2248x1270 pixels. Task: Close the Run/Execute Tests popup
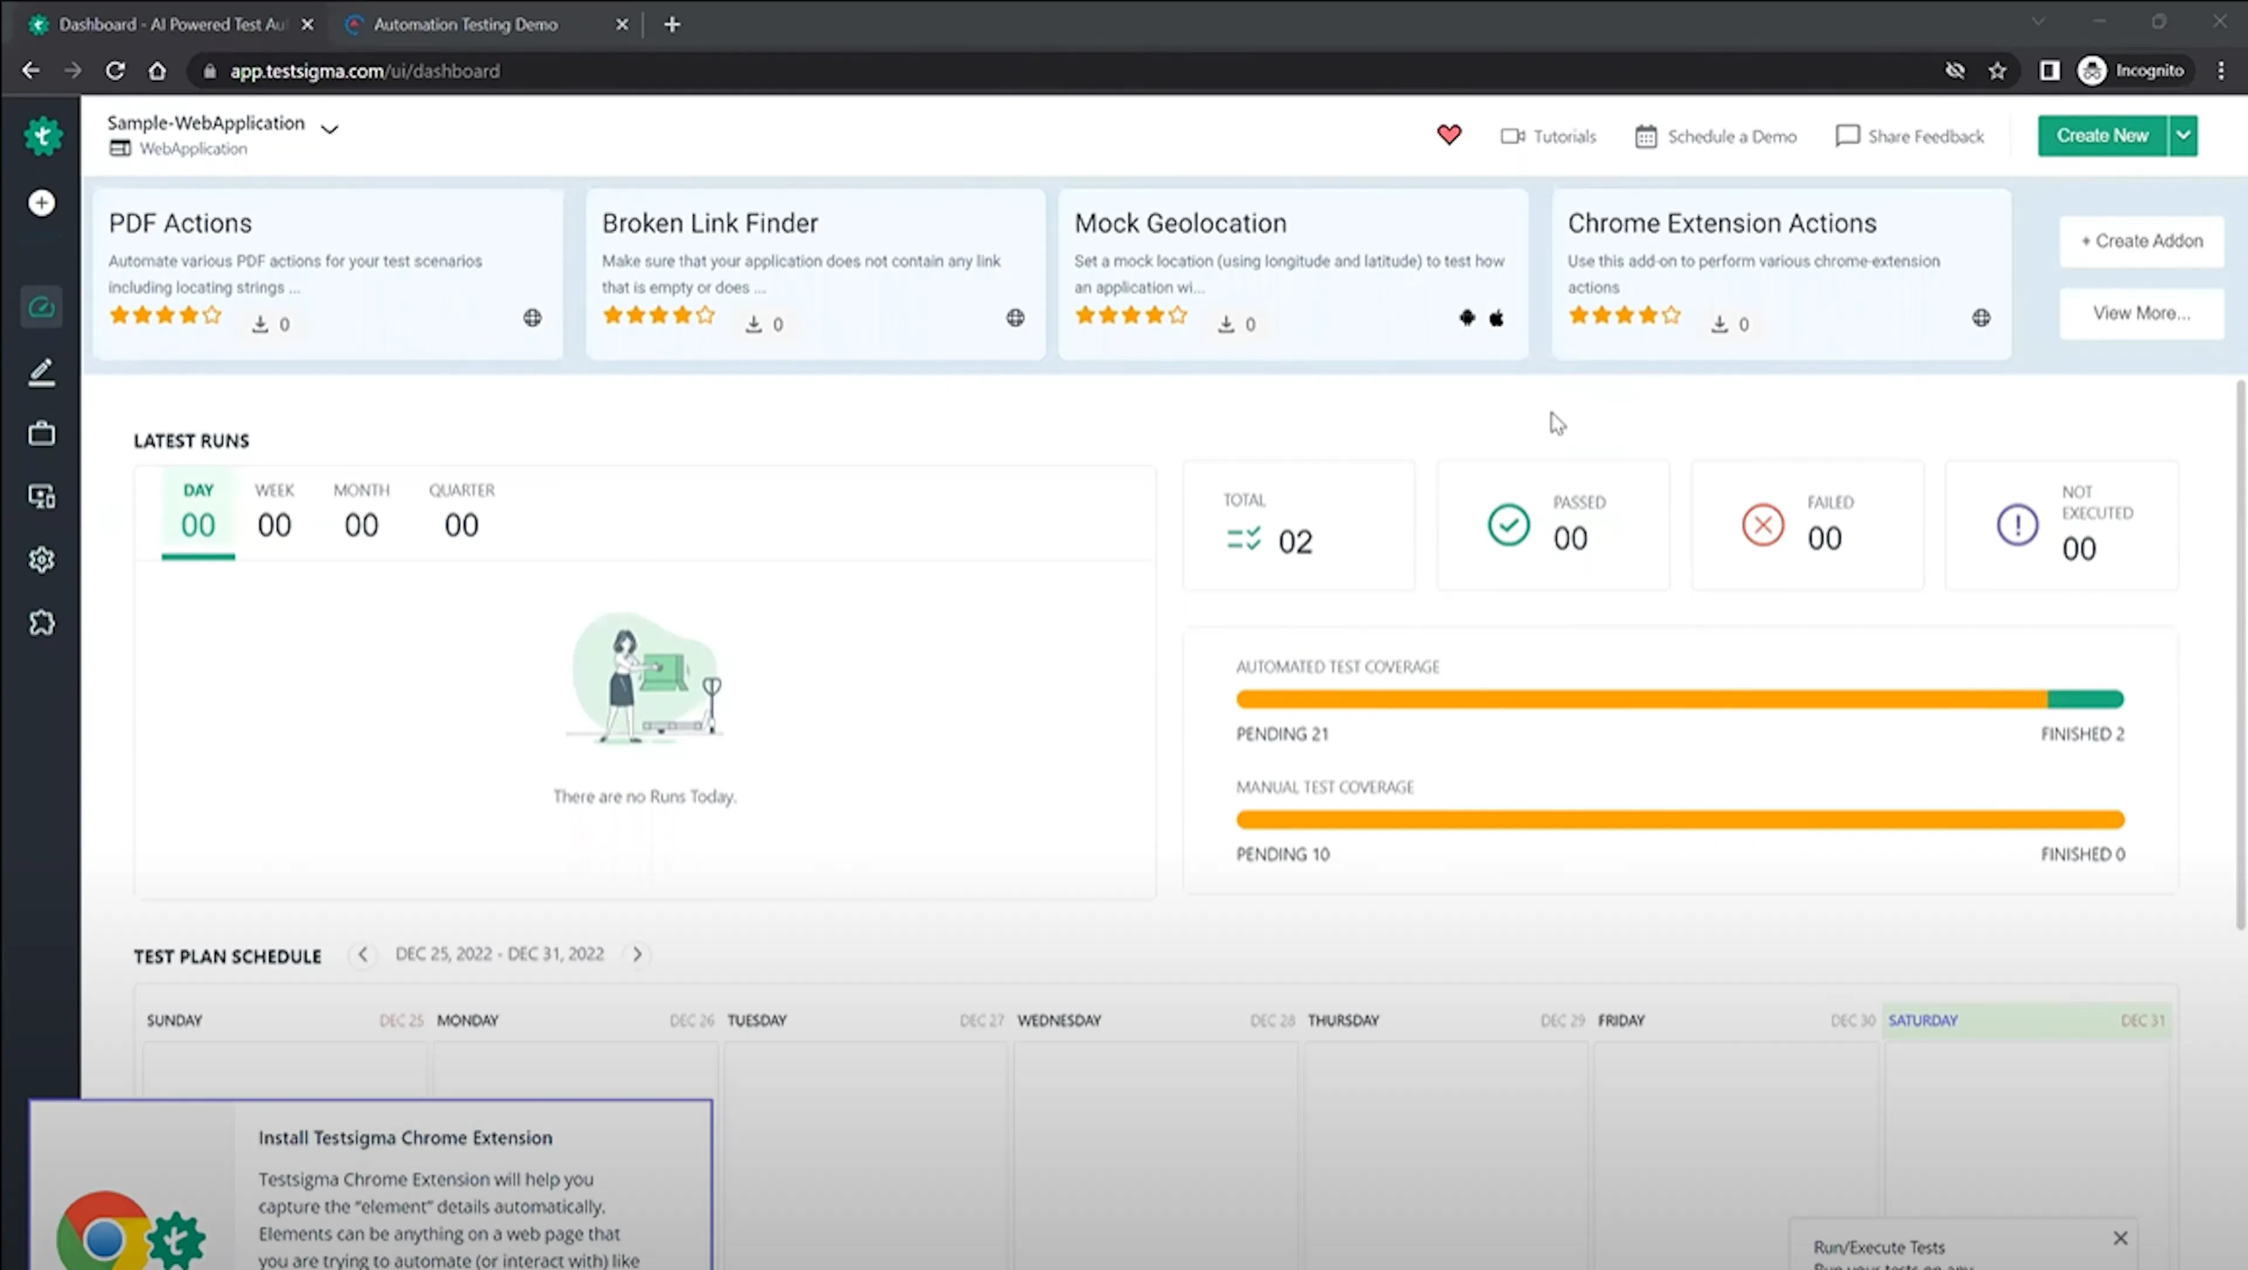tap(2120, 1238)
